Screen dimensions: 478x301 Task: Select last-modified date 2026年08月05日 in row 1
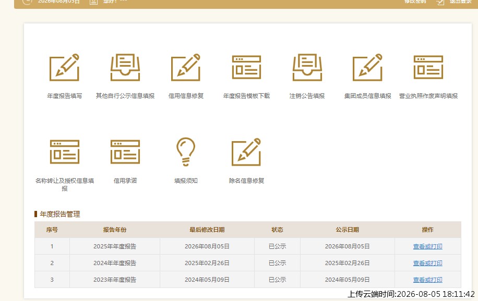[x=207, y=246]
